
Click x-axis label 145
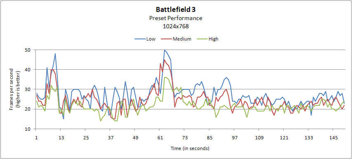point(333,138)
